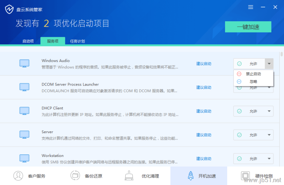Click the DHCP Client service name

pyautogui.click(x=52, y=108)
